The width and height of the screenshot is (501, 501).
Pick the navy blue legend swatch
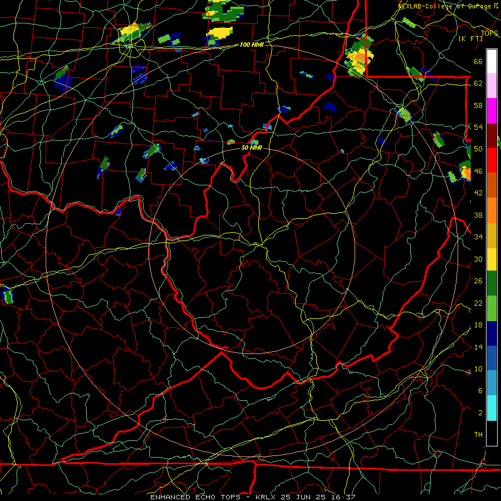coord(492,333)
